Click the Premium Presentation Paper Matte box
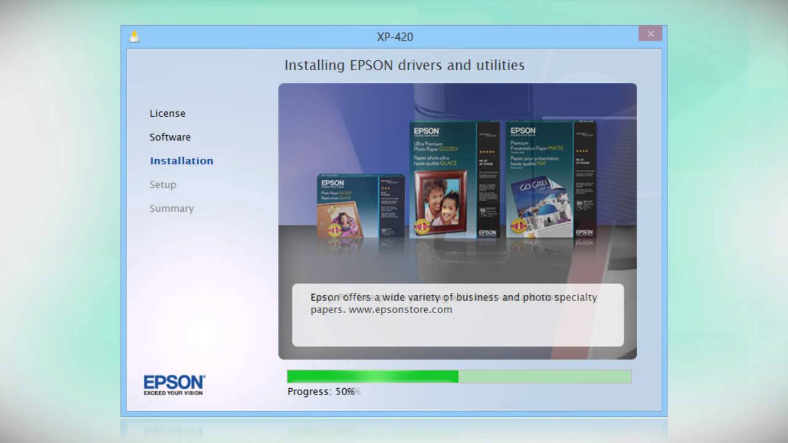 tap(551, 179)
